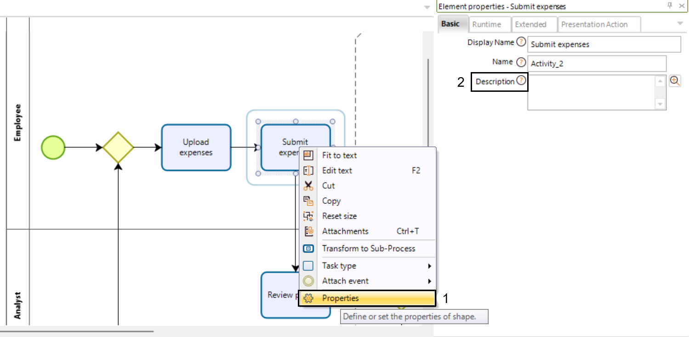This screenshot has height=337, width=689.
Task: Click the Attachments icon
Action: pyautogui.click(x=308, y=231)
